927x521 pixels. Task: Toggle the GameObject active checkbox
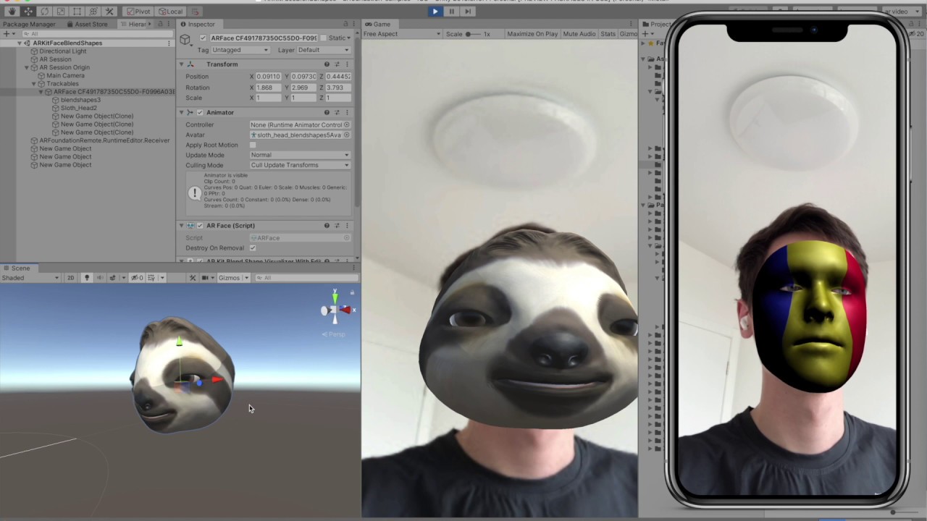[x=203, y=38]
